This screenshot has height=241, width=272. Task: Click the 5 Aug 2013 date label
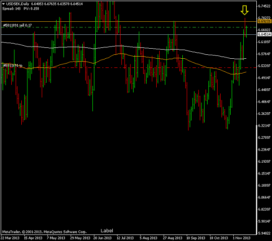click(x=148, y=238)
